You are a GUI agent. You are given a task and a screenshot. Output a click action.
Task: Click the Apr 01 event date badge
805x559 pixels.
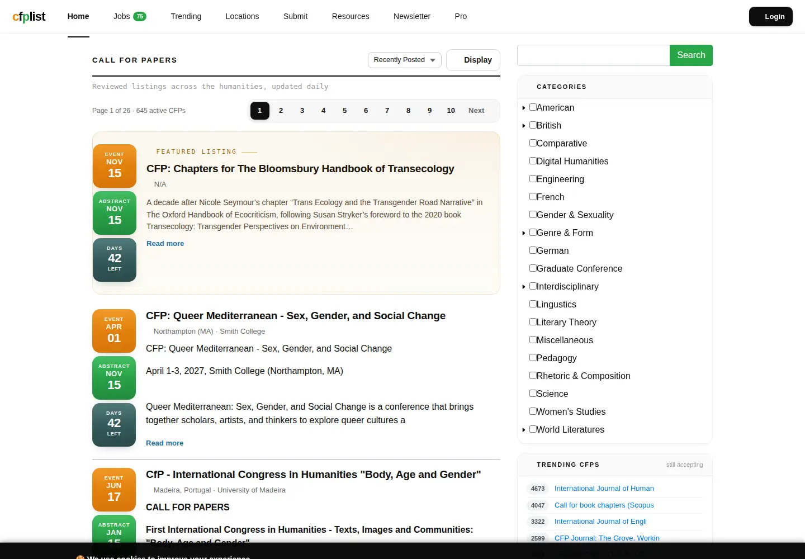coord(114,331)
